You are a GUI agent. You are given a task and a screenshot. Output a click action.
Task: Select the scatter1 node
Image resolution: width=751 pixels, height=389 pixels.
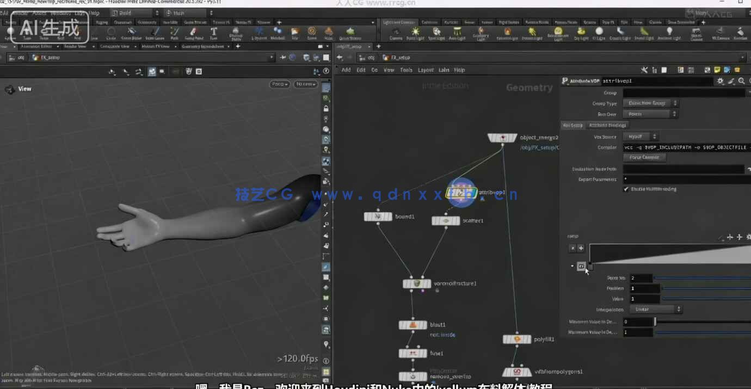point(446,221)
